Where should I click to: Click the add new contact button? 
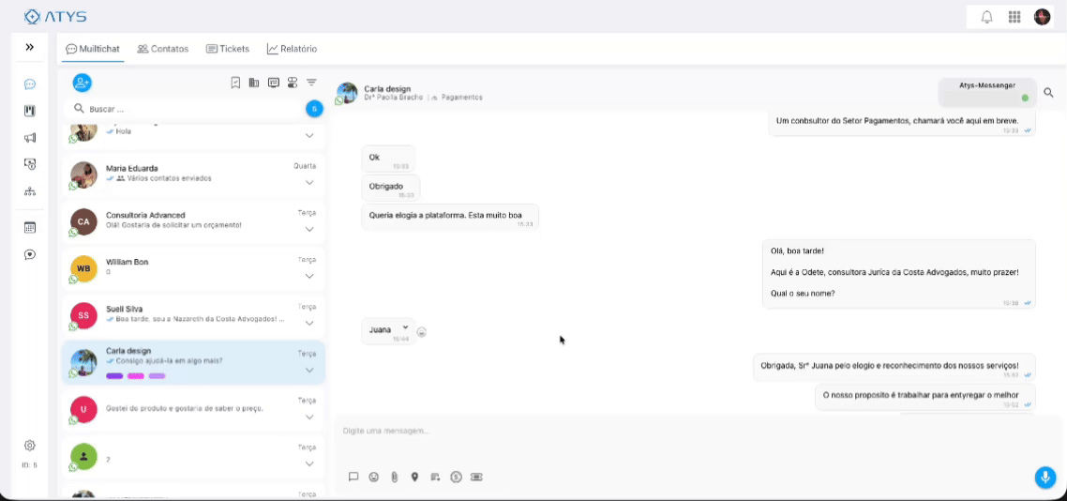(82, 83)
